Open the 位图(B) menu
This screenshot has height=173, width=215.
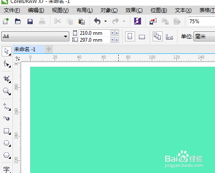[159, 10]
